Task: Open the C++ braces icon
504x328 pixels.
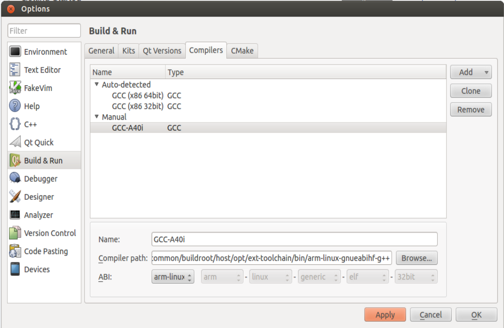Action: [x=15, y=124]
